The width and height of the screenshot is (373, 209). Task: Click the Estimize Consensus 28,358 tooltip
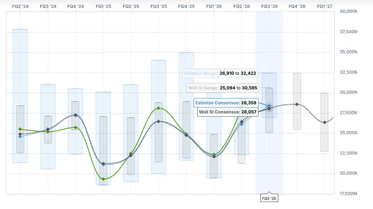tap(226, 103)
